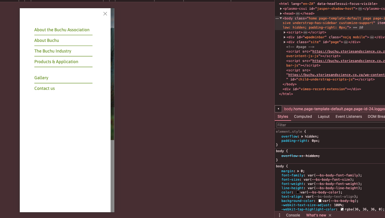Open the drawer's three-dot menu beside Console
Image resolution: width=385 pixels, height=218 pixels.
pyautogui.click(x=280, y=215)
